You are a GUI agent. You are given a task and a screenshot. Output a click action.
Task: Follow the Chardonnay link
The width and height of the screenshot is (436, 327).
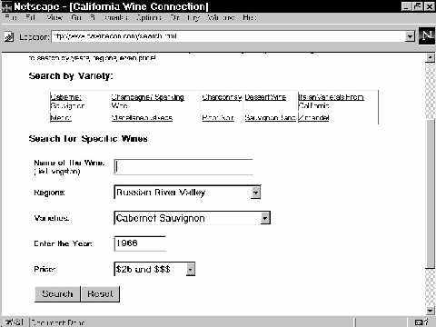tap(222, 97)
